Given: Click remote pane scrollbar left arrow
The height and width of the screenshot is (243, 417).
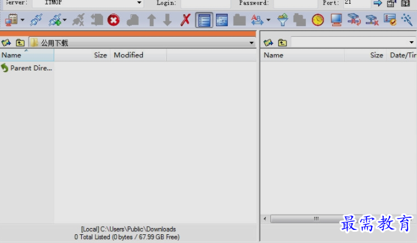Looking at the screenshot, I should pyautogui.click(x=265, y=219).
